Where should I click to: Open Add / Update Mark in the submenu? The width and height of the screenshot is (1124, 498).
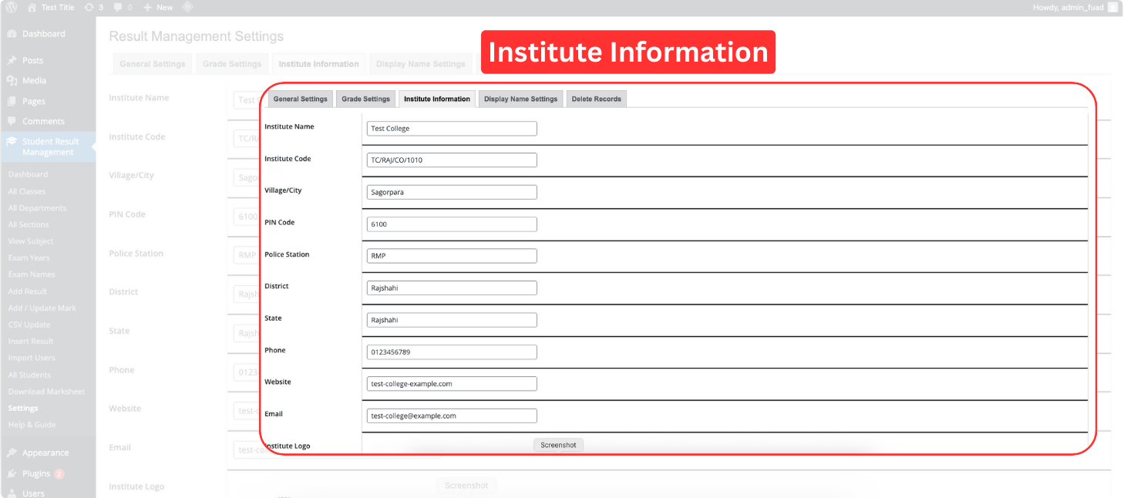[42, 308]
